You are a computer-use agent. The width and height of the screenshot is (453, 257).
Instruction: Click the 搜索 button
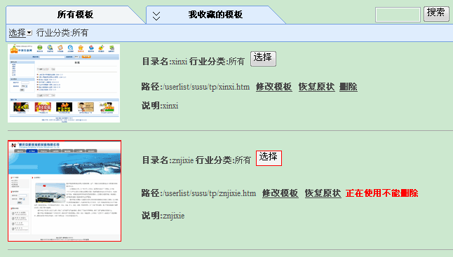coord(436,13)
